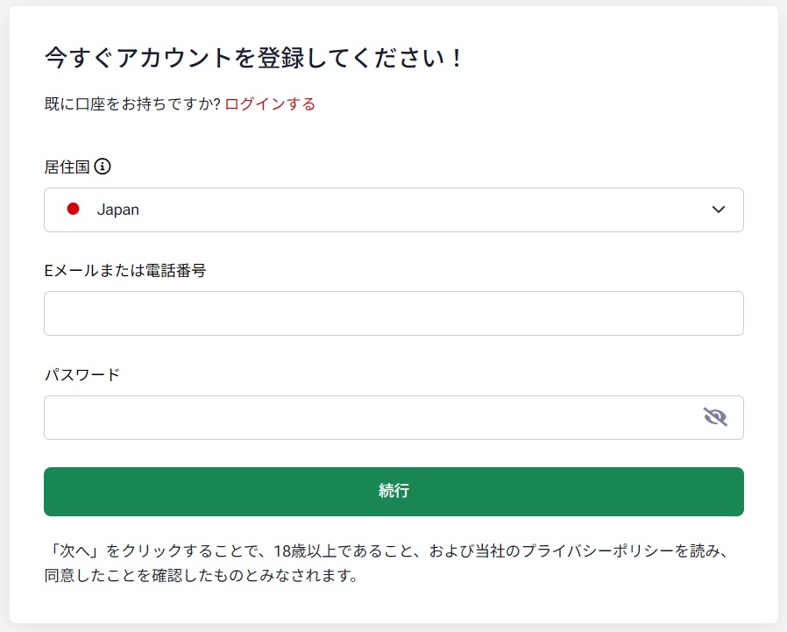Click the red Japan flag icon
Screen dimensions: 787x632
[x=74, y=209]
